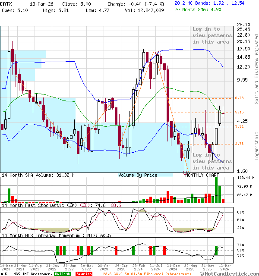Viewport: 259px width, 276px height.
Task: Click the 3.91 Fibonacci level label
Action: [x=240, y=126]
